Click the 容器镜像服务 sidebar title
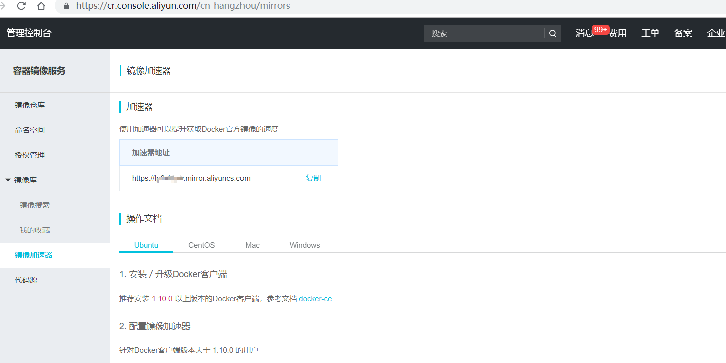 (39, 71)
